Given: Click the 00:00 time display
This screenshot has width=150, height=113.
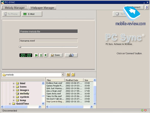Looking at the screenshot, I should (x=26, y=55).
